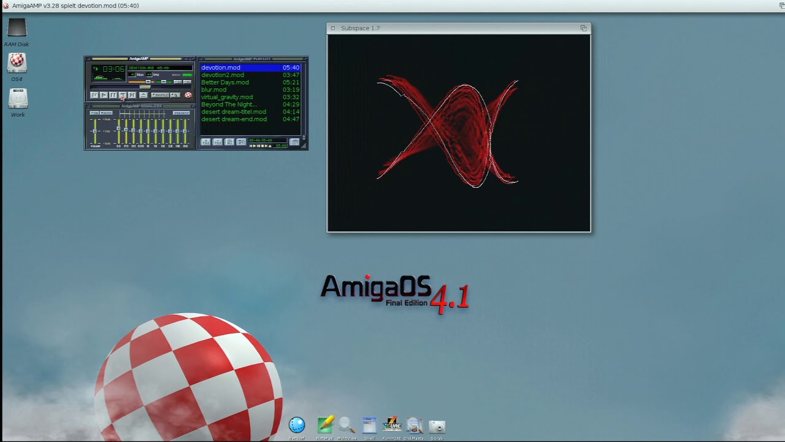The width and height of the screenshot is (785, 442).
Task: Open the equalizer PRESETS menu
Action: tap(181, 113)
